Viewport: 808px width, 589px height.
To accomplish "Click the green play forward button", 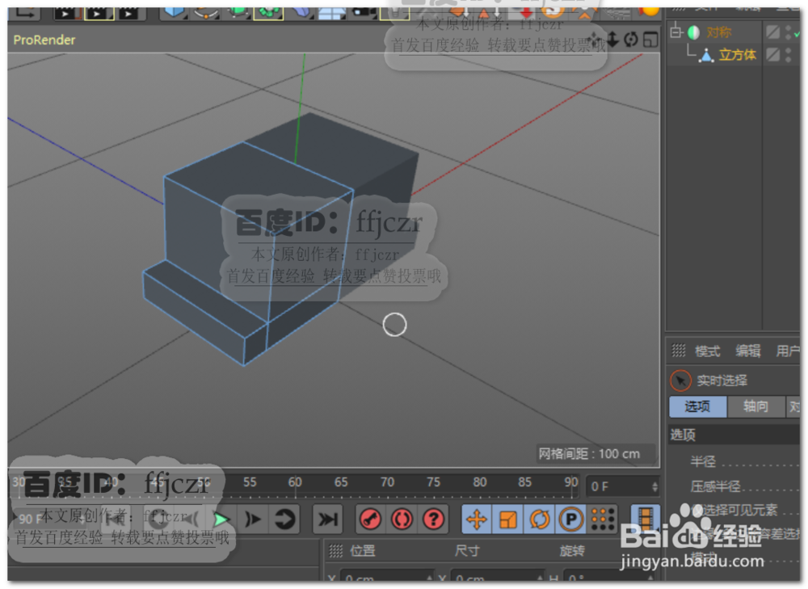I will (x=221, y=520).
